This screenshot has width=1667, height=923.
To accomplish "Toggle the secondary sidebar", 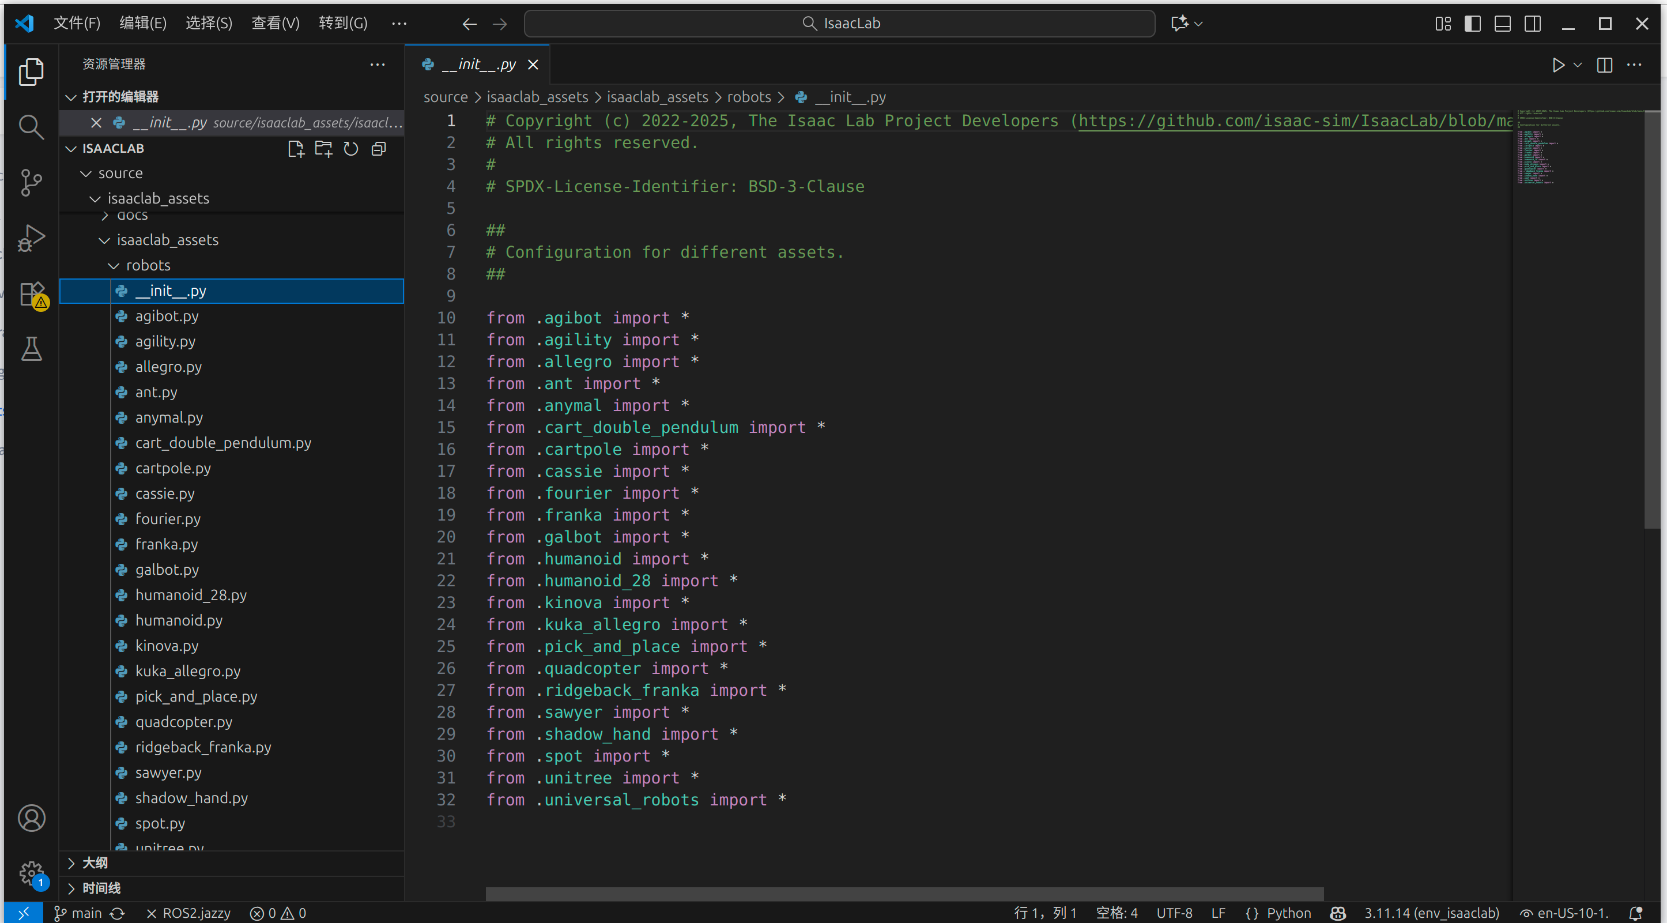I will (x=1532, y=23).
